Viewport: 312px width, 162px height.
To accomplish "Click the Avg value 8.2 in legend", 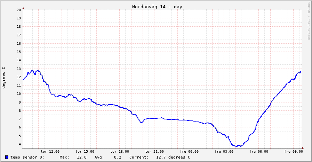I will pos(118,157).
